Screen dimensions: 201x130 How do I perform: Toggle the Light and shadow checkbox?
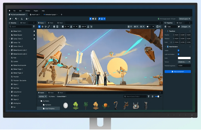[x=179, y=54]
